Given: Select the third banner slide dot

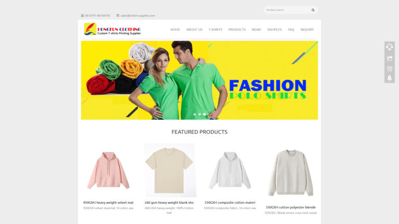Looking at the screenshot, I should pos(204,114).
